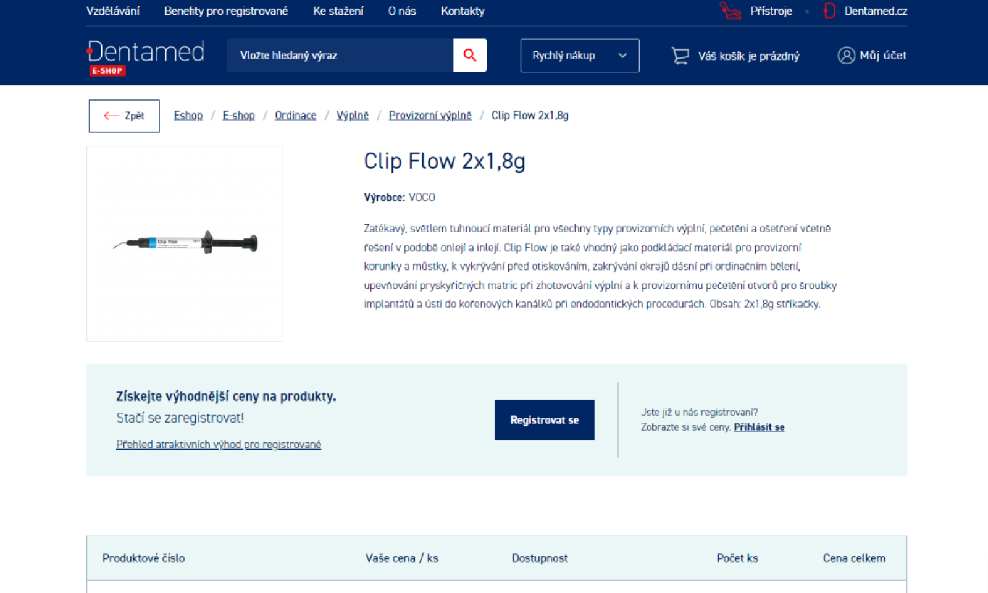Click the dental chair Přístroje icon
The height and width of the screenshot is (593, 988).
tap(731, 11)
